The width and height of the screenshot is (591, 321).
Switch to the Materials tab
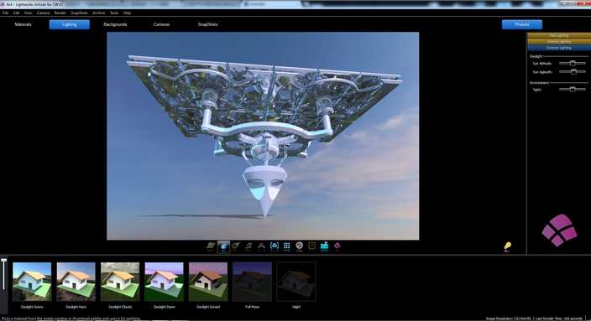(x=23, y=24)
